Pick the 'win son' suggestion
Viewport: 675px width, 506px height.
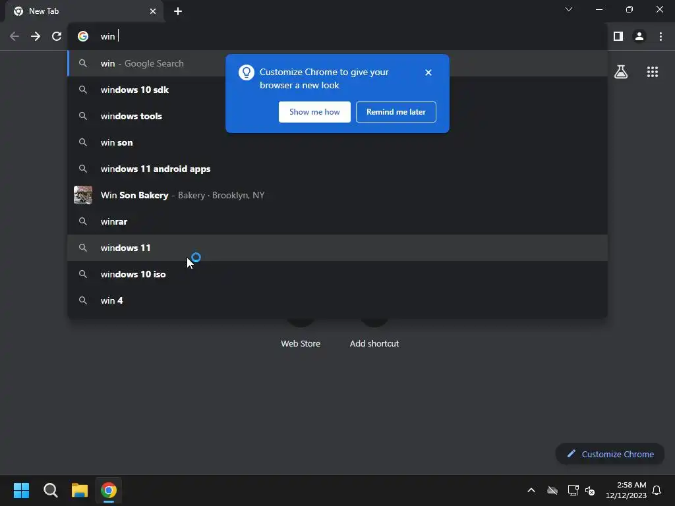[x=337, y=142]
